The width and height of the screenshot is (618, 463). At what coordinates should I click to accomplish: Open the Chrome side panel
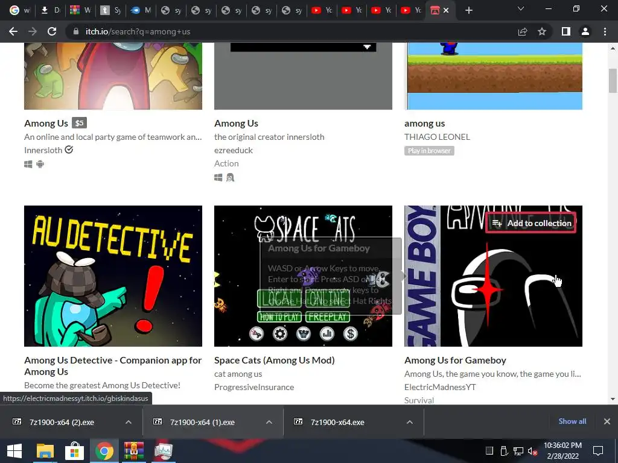(566, 31)
